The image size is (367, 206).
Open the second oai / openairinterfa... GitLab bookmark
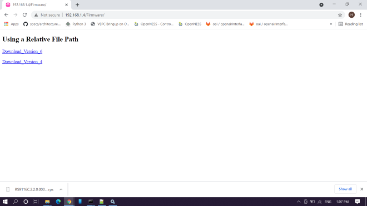pyautogui.click(x=268, y=24)
